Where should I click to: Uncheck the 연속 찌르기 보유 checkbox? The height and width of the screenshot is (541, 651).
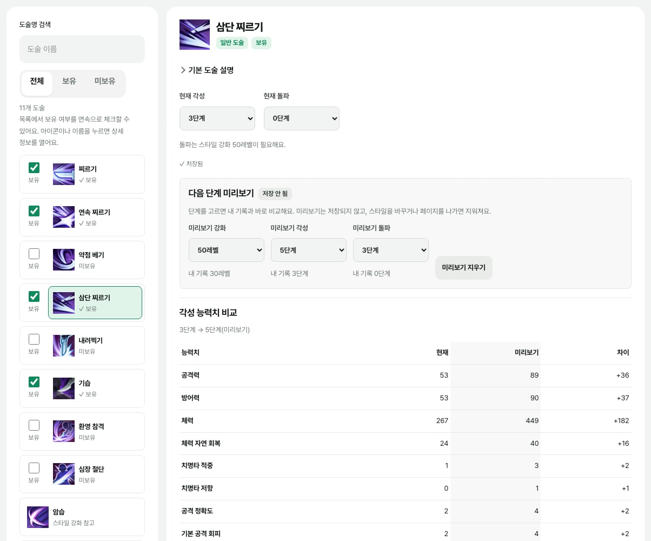[34, 211]
